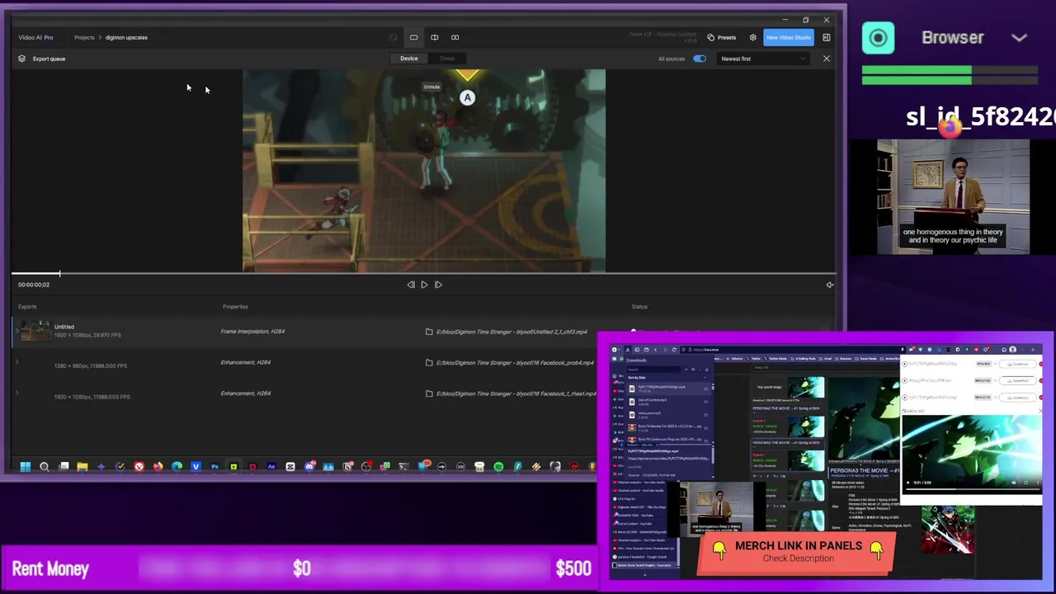Screen dimensions: 1056x594
Task: Step back one frame
Action: pyautogui.click(x=411, y=285)
